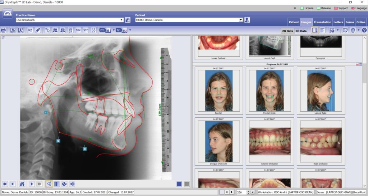Open dropdown next to 256 field
This screenshot has width=368, height=196.
pyautogui.click(x=253, y=192)
